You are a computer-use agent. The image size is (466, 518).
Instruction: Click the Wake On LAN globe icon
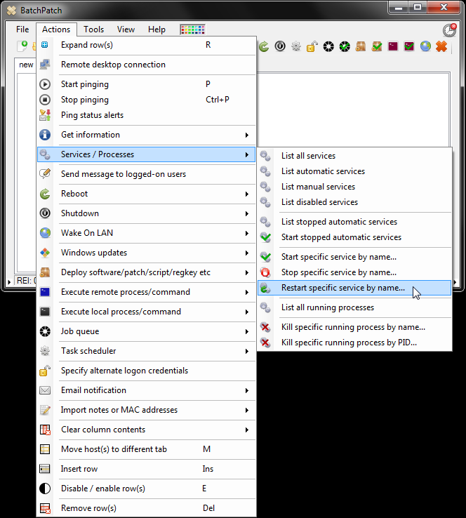(x=45, y=233)
